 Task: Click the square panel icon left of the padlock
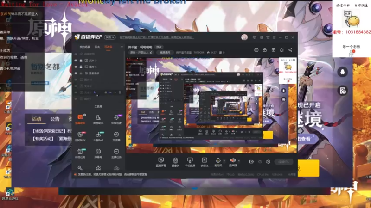256,50
